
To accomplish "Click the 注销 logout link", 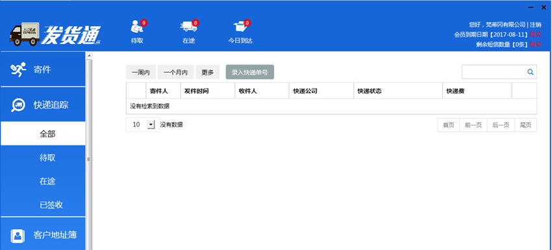I will [x=535, y=25].
